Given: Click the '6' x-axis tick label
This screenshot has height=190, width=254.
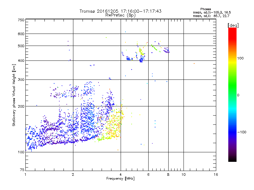Looking at the screenshot, I should [148, 174].
